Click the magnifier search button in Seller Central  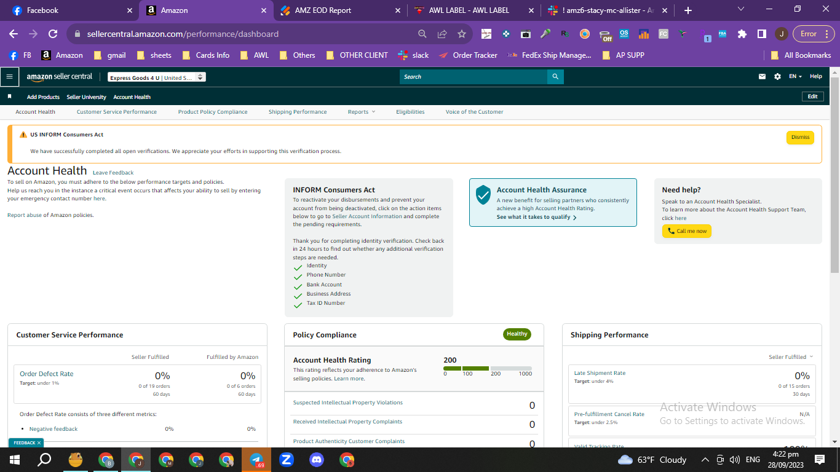tap(555, 77)
